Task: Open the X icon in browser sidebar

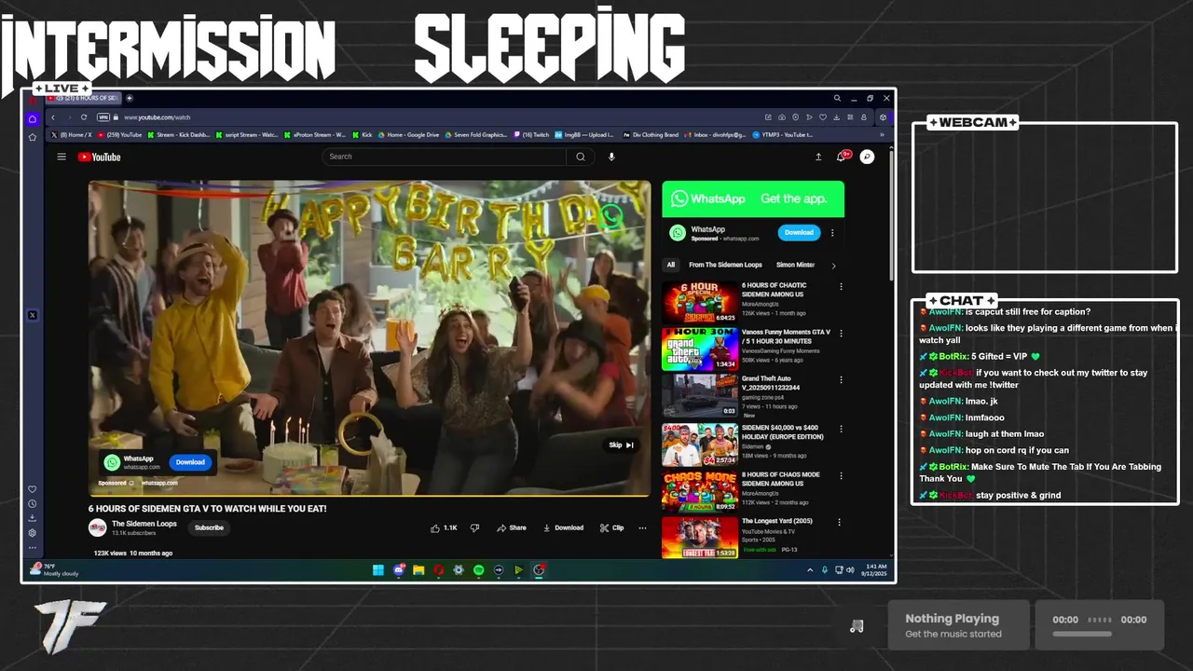Action: [33, 315]
